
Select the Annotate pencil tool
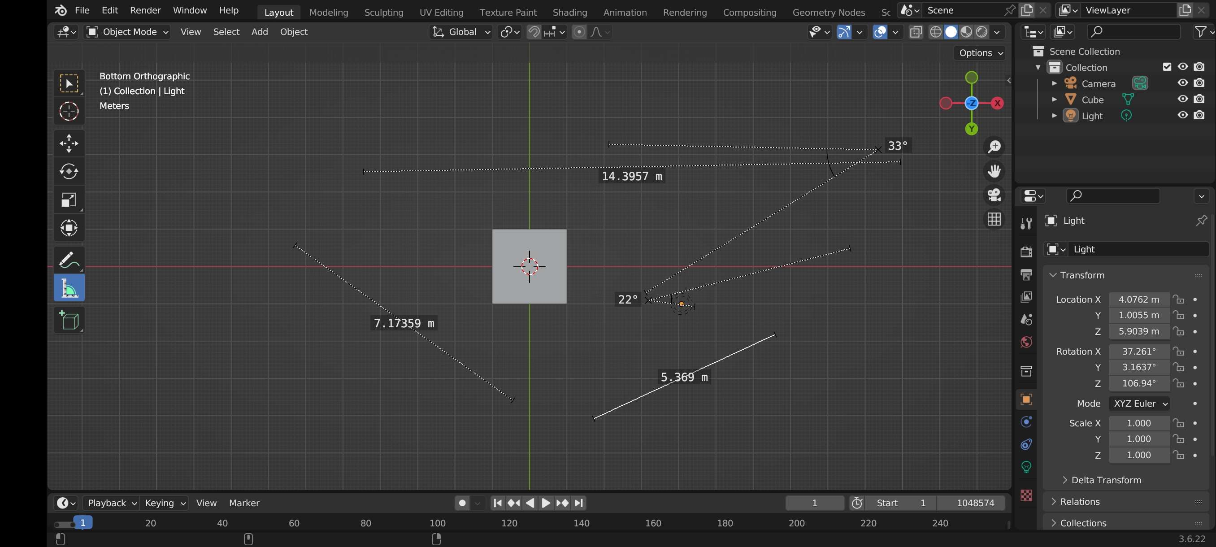[x=69, y=260]
